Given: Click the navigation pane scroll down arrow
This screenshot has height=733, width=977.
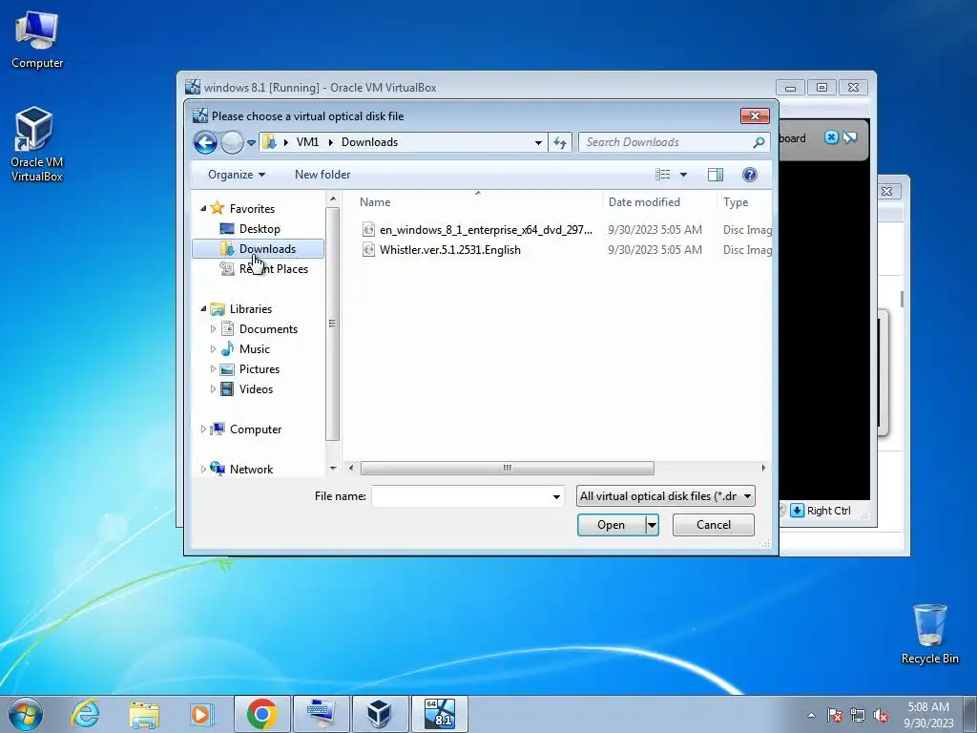Looking at the screenshot, I should 333,468.
